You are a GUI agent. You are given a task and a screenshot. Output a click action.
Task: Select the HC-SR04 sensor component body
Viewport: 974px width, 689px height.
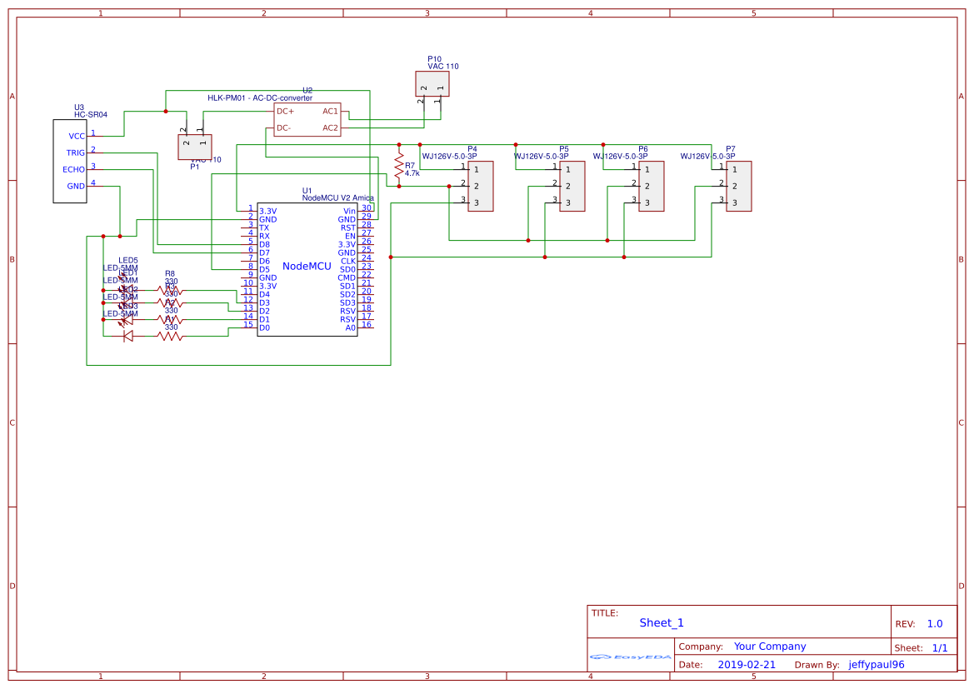point(70,161)
